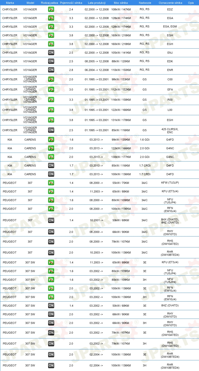Click the petrol icon in the Voyager EDZ row
199x371 pixels.
(51, 9)
